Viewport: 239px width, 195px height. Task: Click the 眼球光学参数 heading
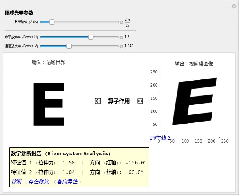19,13
